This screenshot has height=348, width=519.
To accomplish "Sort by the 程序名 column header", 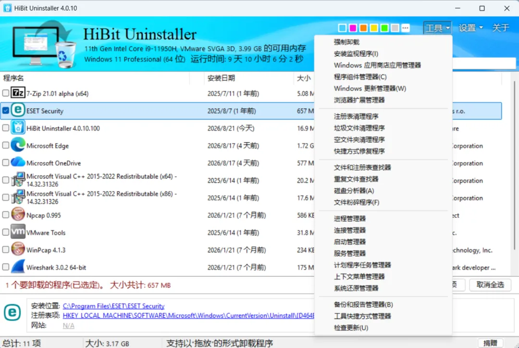I will click(x=95, y=78).
